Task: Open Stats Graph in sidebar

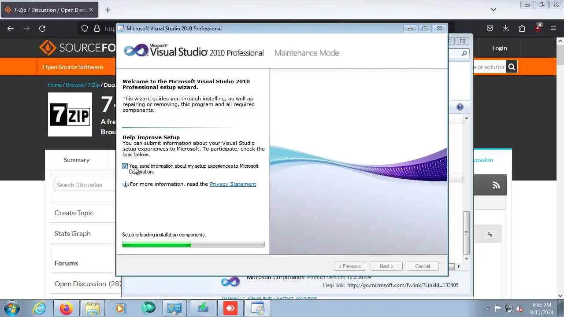Action: (72, 233)
